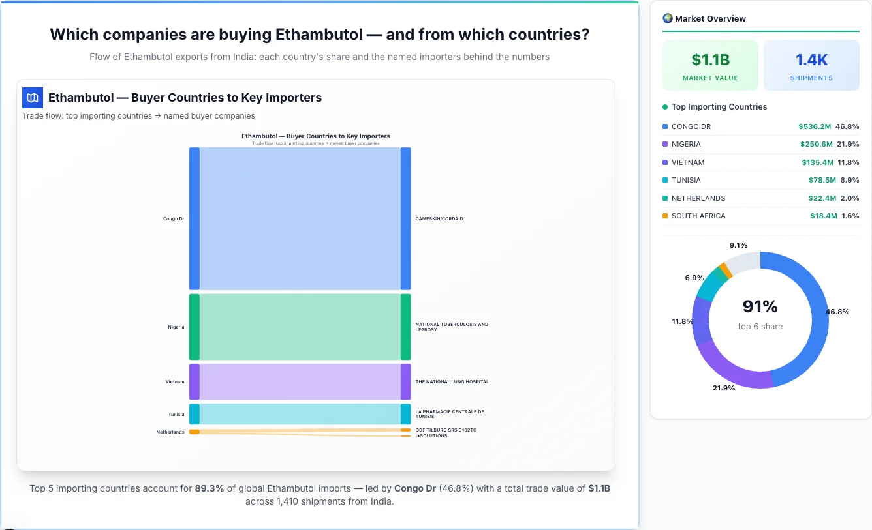
Task: Click the green square marker next to NETHERLANDS
Action: tap(664, 198)
